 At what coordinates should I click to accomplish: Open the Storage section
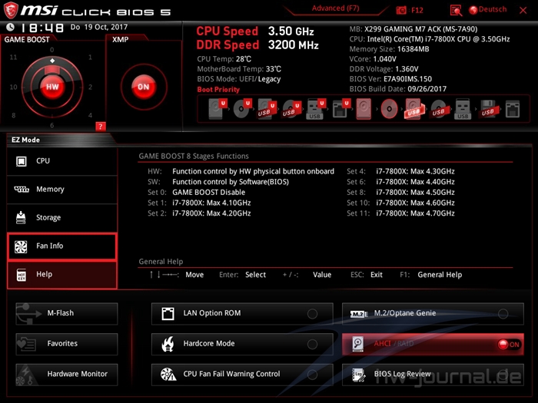tap(62, 218)
